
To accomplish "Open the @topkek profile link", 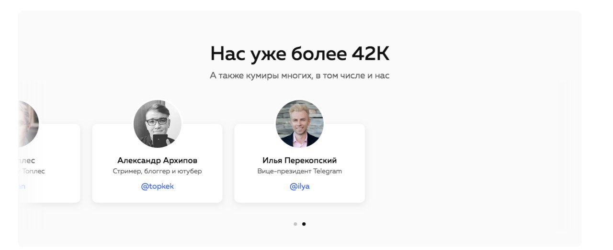I will (x=157, y=186).
